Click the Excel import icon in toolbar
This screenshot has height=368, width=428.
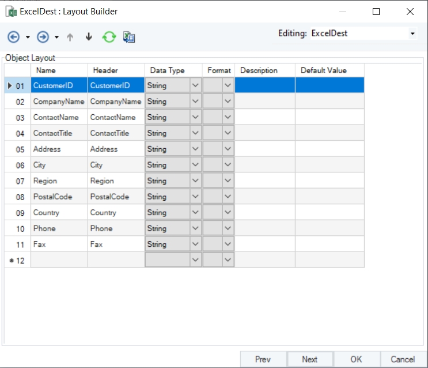(129, 37)
